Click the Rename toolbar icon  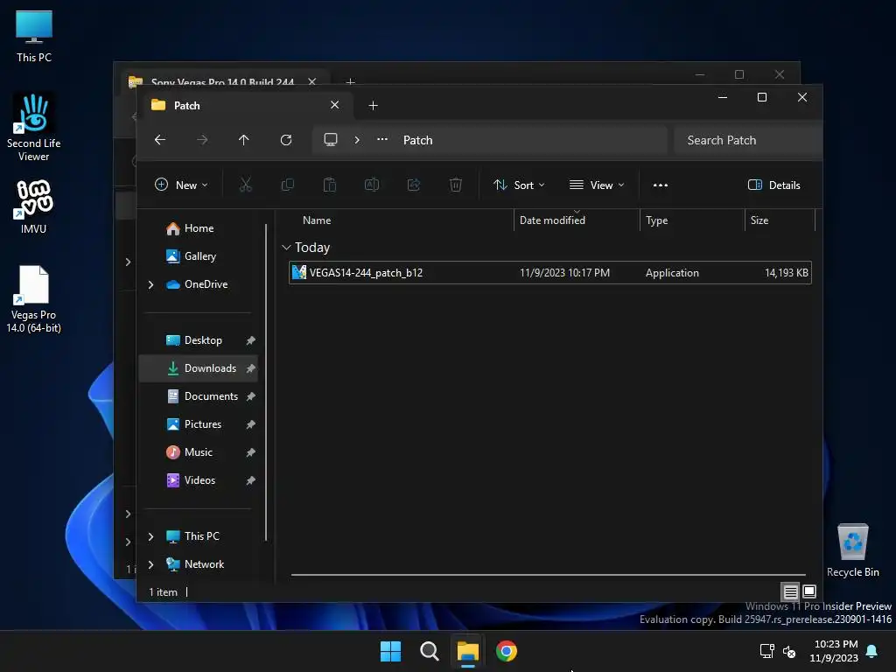[372, 185]
